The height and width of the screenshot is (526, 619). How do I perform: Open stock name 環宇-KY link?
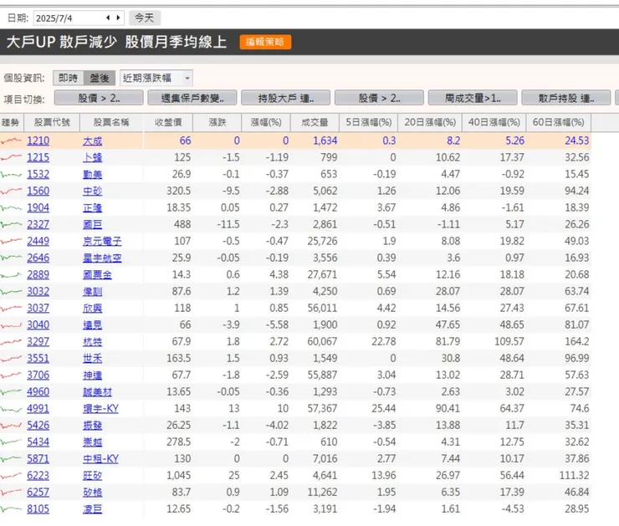[100, 408]
